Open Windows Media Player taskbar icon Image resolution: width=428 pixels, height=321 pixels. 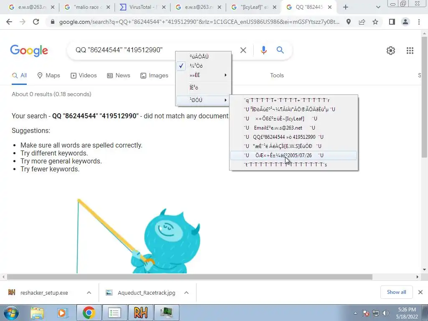pyautogui.click(x=62, y=313)
